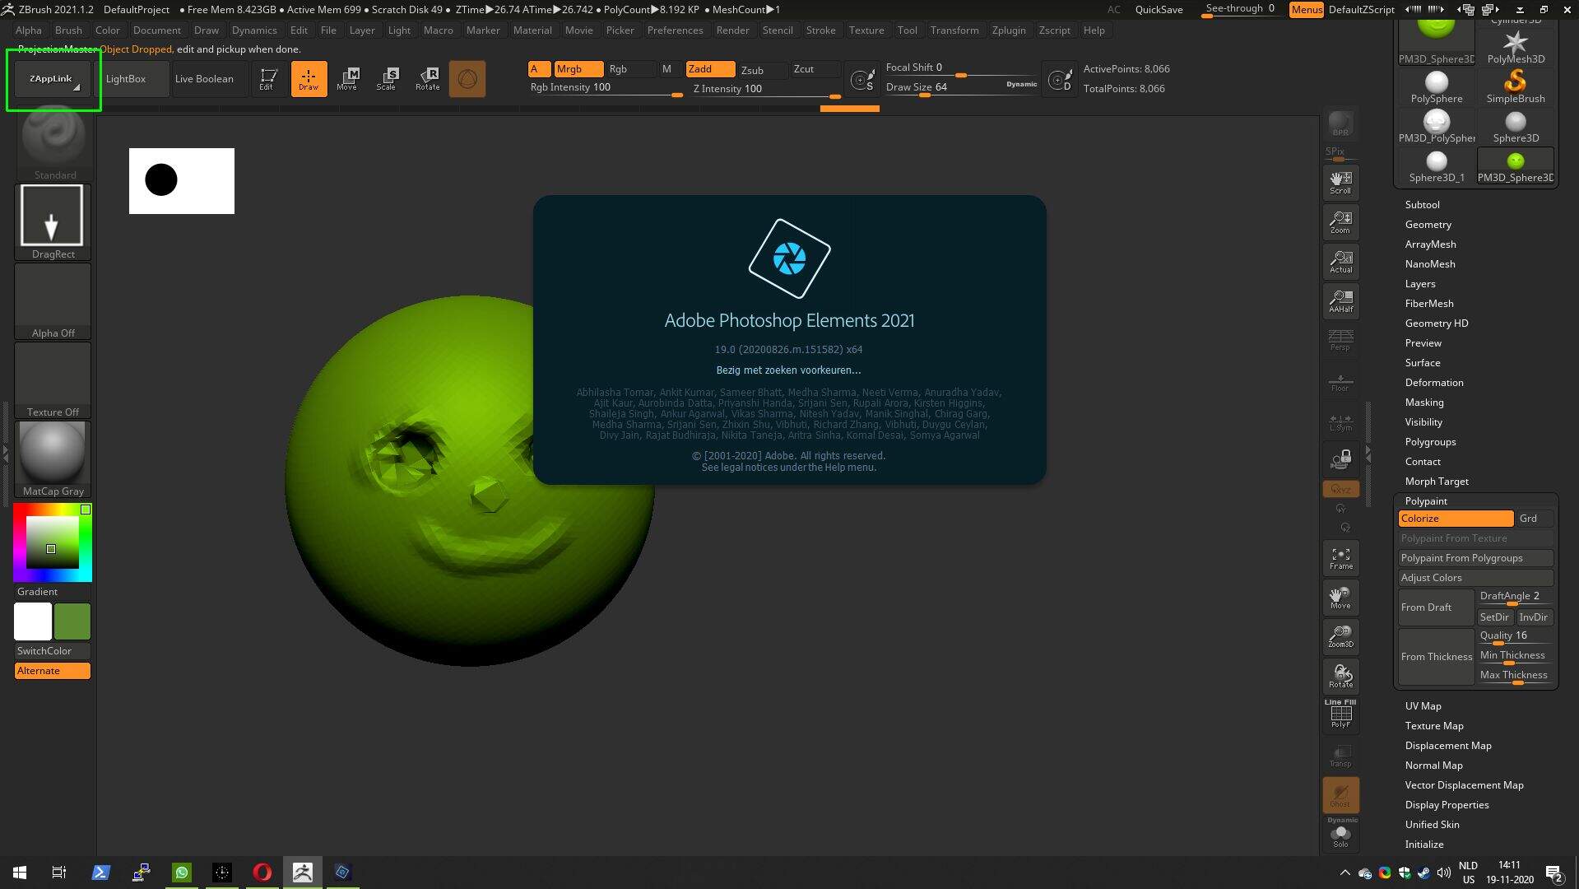Select the Sphere3D tool

pos(1516,127)
